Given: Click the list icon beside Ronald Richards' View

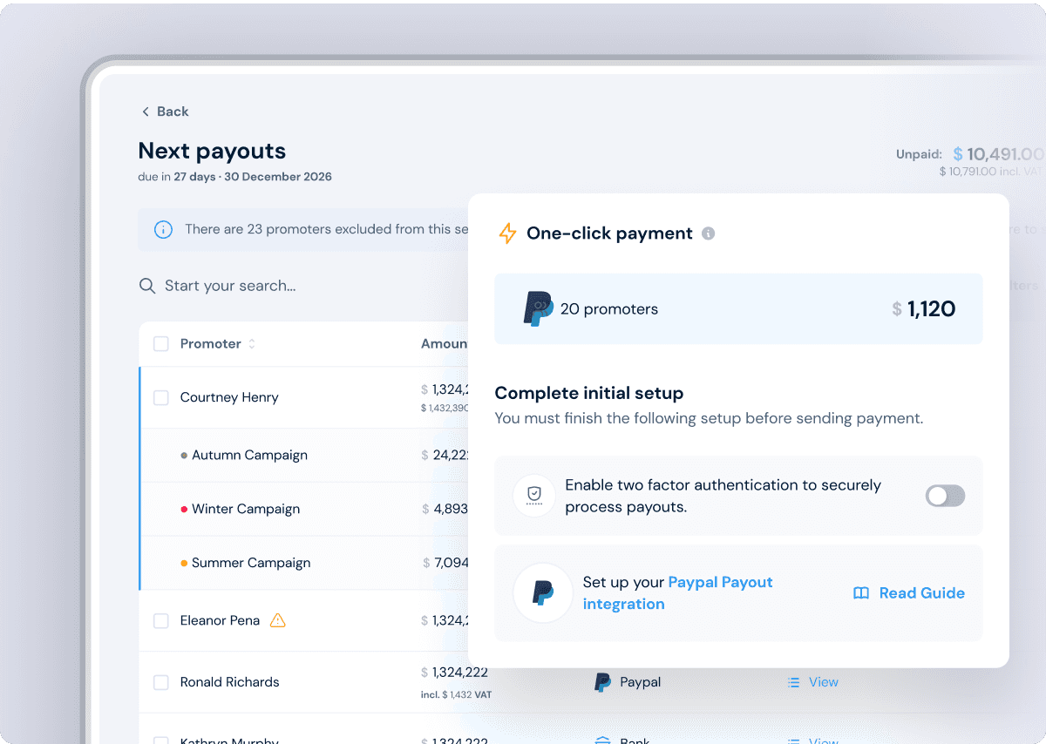Looking at the screenshot, I should 793,682.
